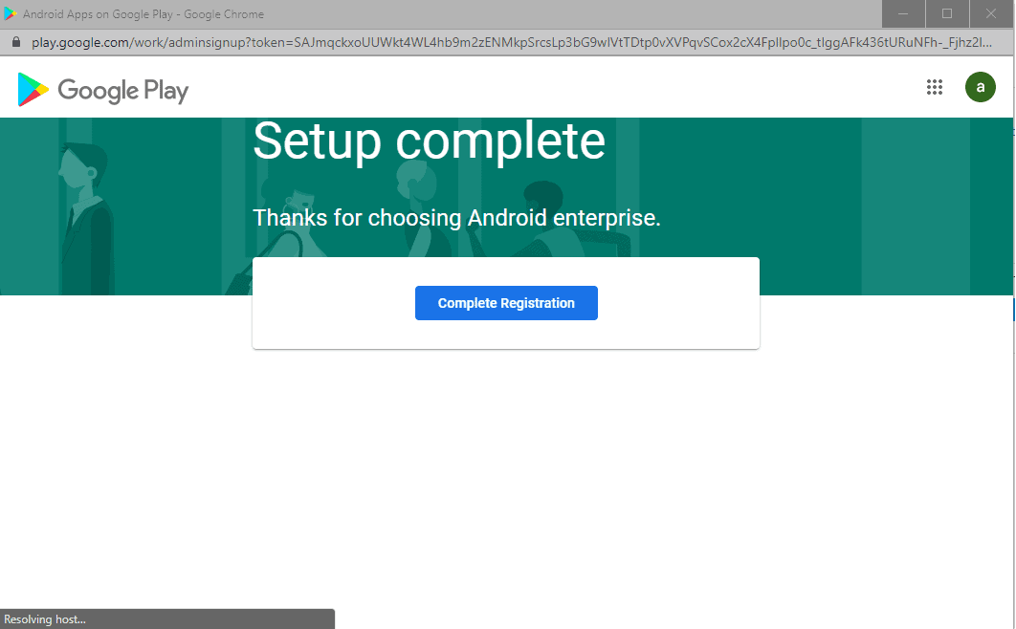Click the Google Play logo
The height and width of the screenshot is (629, 1016).
tap(103, 90)
